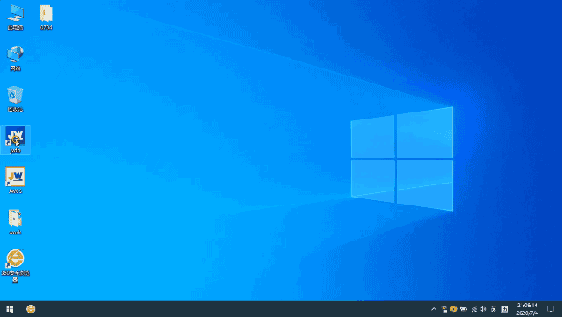This screenshot has width=562, height=317.
Task: Open the Windows Start menu
Action: [10, 309]
